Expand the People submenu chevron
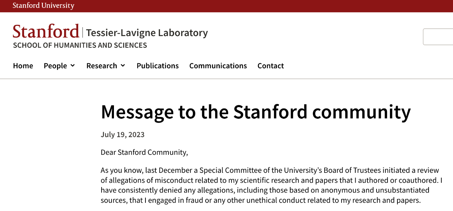This screenshot has height=211, width=453. click(73, 65)
